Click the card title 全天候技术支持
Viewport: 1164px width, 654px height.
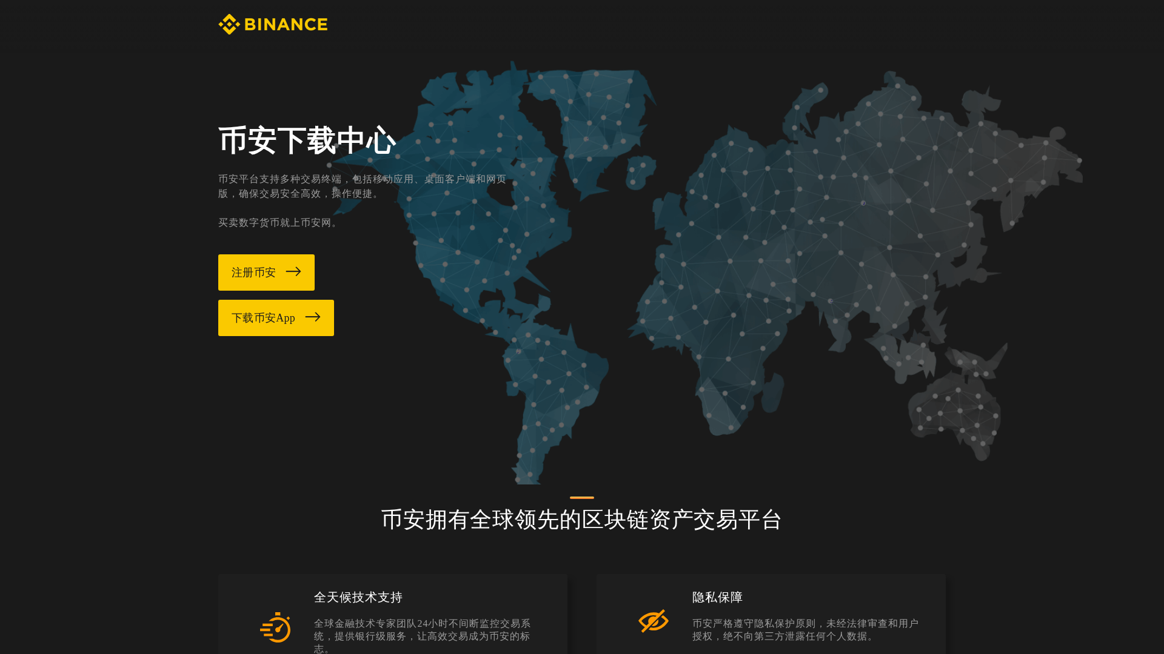pos(358,597)
